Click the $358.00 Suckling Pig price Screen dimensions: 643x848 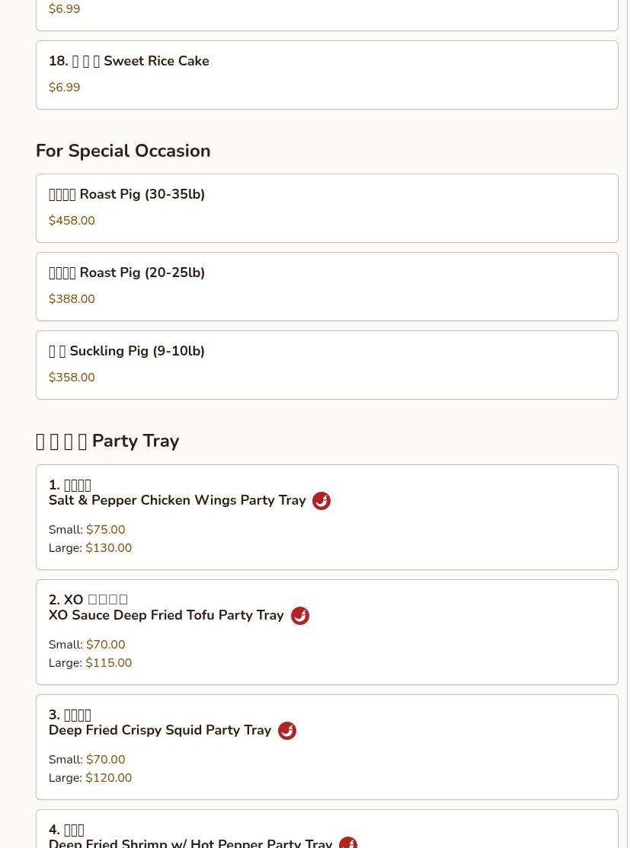[72, 378]
